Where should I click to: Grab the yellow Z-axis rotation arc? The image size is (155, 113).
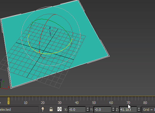47,54
